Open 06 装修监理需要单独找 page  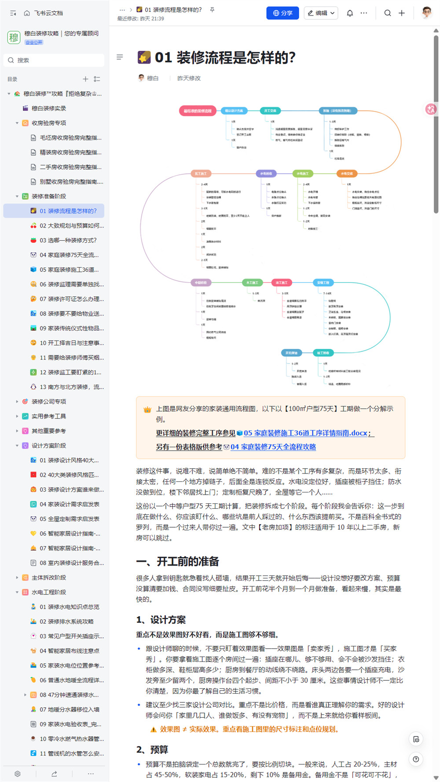tap(54, 284)
